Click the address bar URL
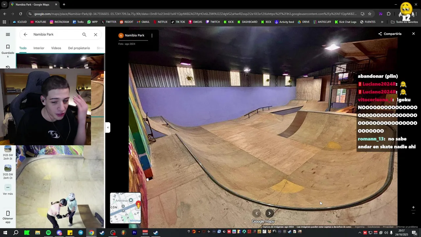 195,14
